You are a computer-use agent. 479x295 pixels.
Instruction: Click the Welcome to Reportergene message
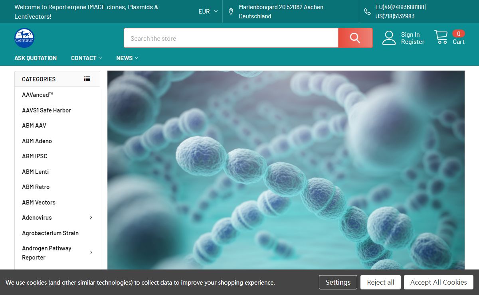click(86, 12)
